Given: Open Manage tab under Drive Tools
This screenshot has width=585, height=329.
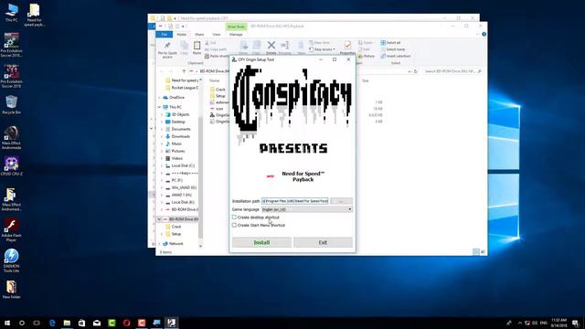Looking at the screenshot, I should (x=236, y=35).
